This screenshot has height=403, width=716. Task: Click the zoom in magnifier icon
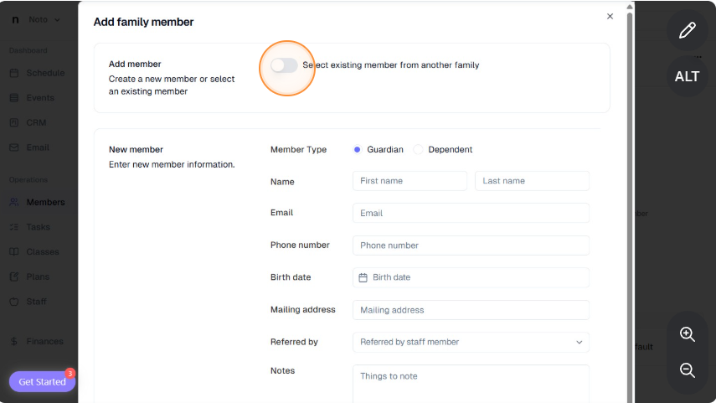click(687, 334)
